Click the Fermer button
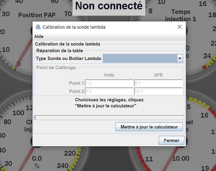 point(171,140)
